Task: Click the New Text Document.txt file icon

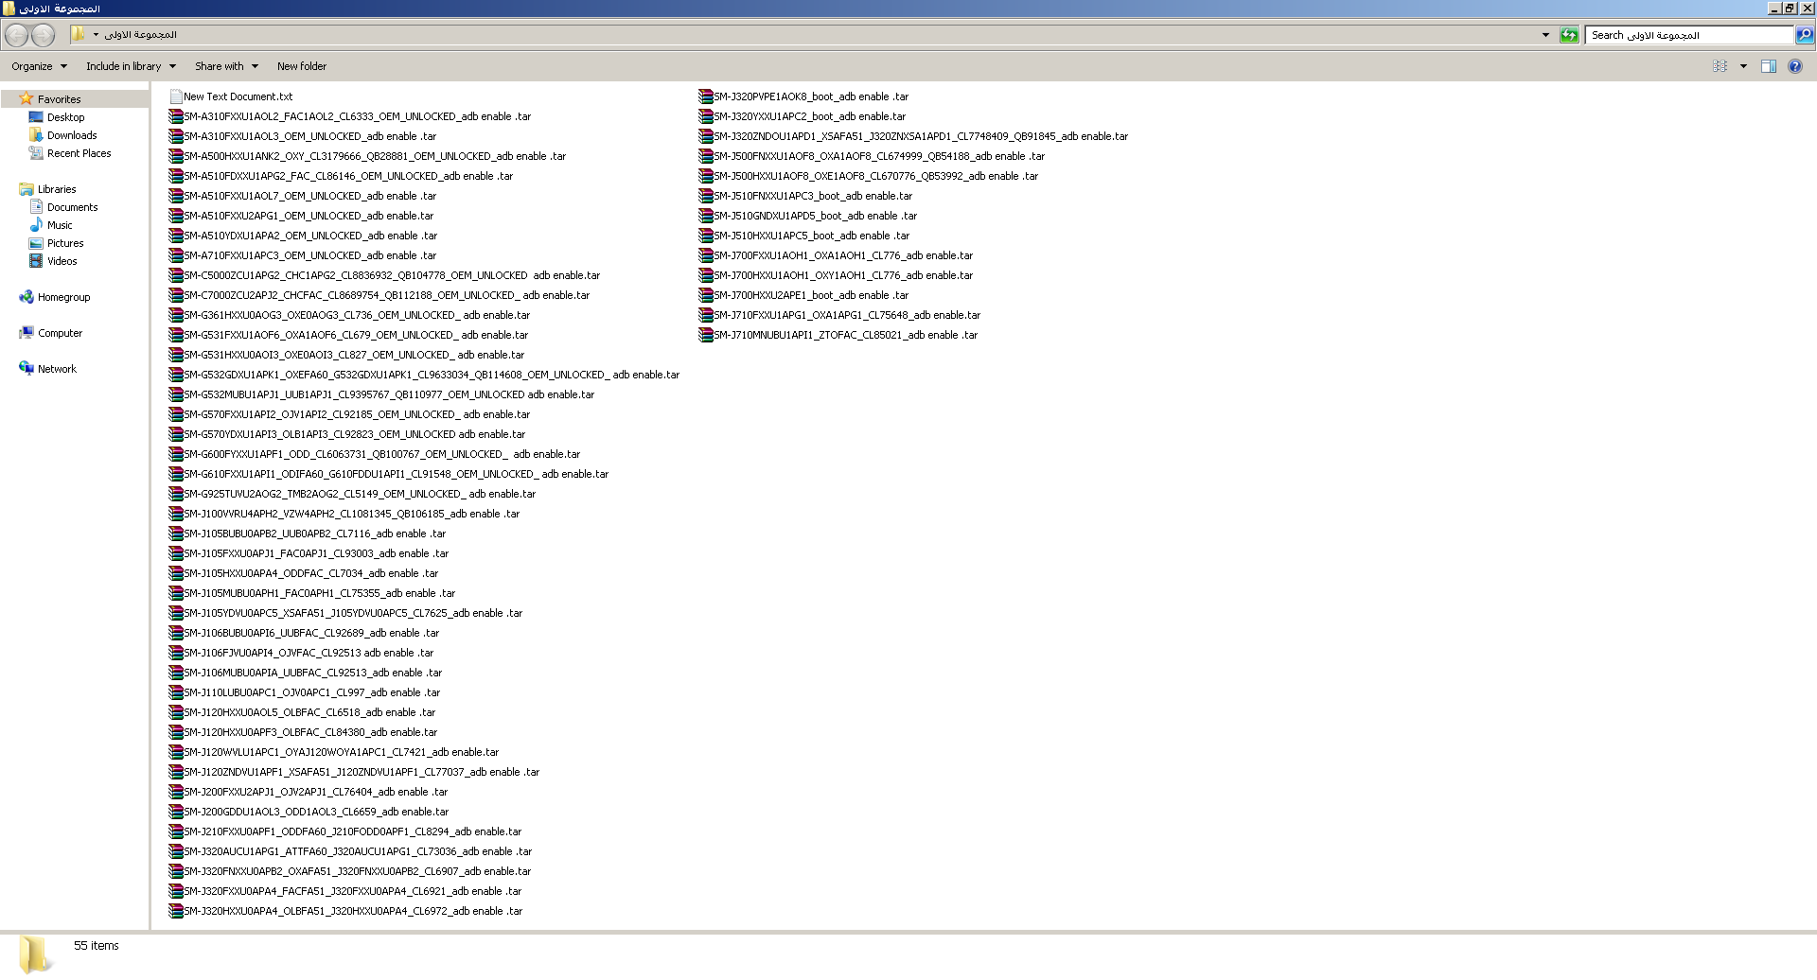Action: pos(176,96)
